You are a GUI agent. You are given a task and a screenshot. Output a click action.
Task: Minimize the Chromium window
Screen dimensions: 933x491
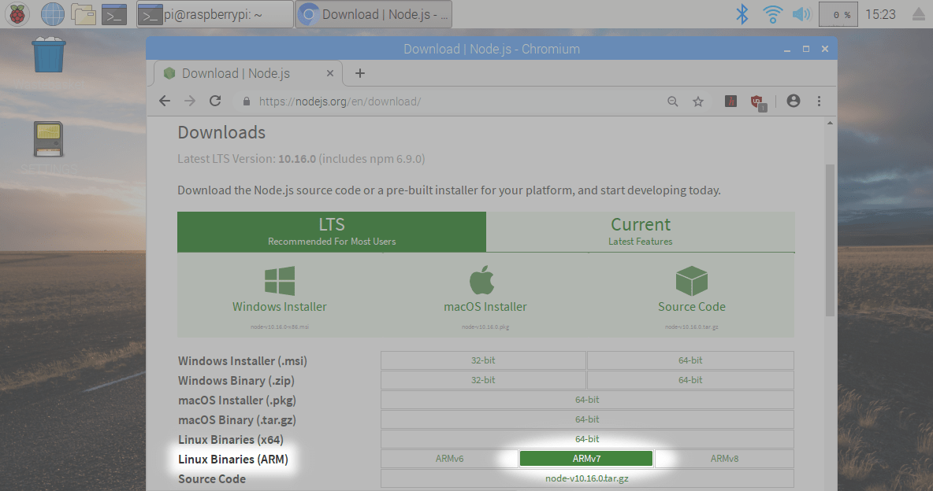pos(786,50)
